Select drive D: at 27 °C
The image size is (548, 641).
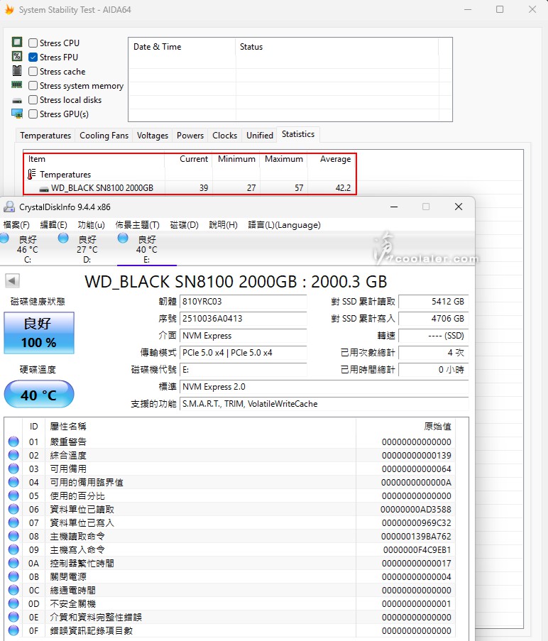(87, 248)
